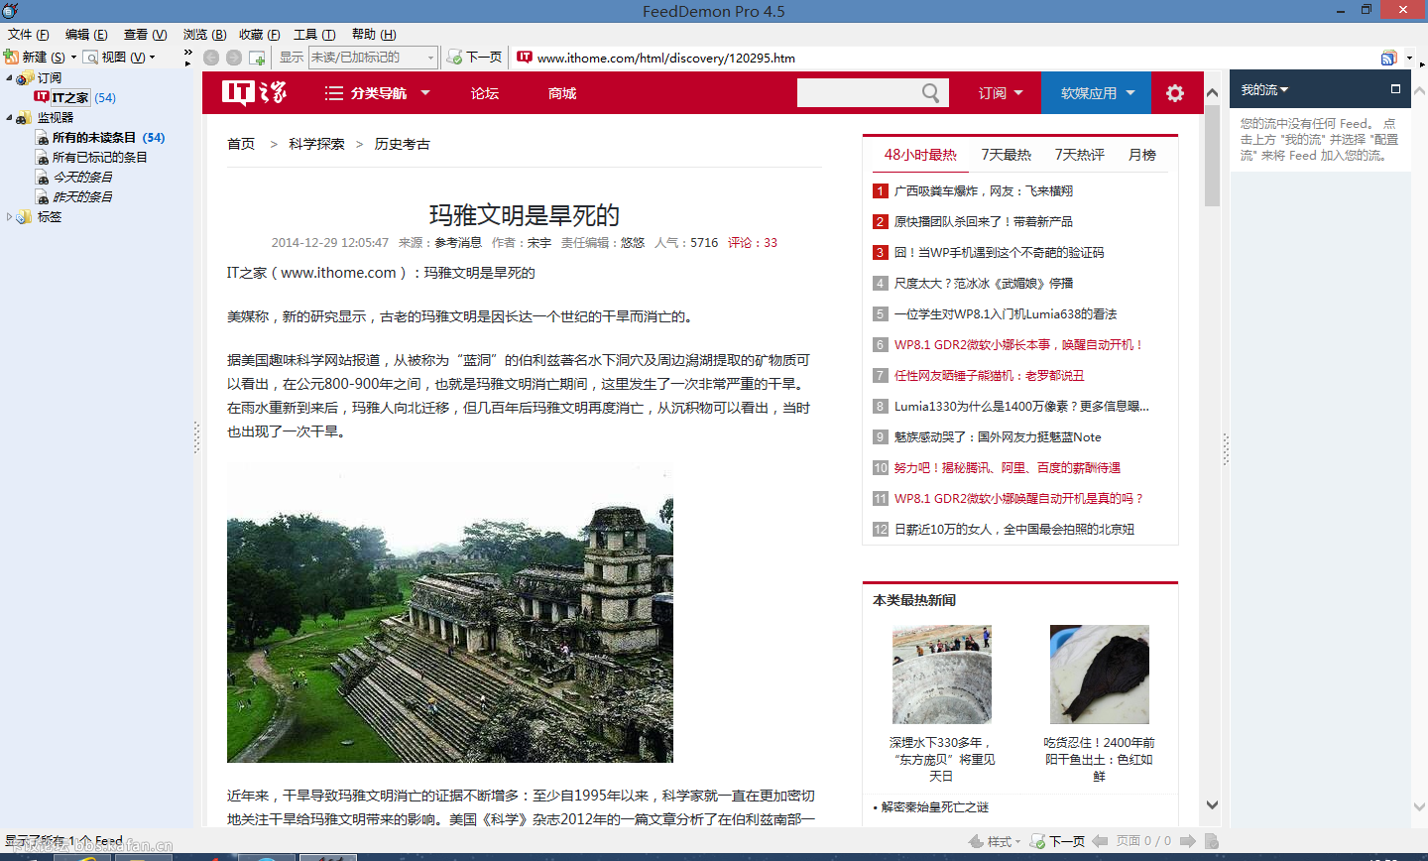
Task: Click the IT之家 site logo
Action: pos(254,93)
